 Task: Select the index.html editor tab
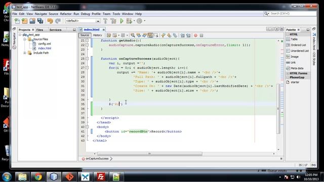[92, 29]
